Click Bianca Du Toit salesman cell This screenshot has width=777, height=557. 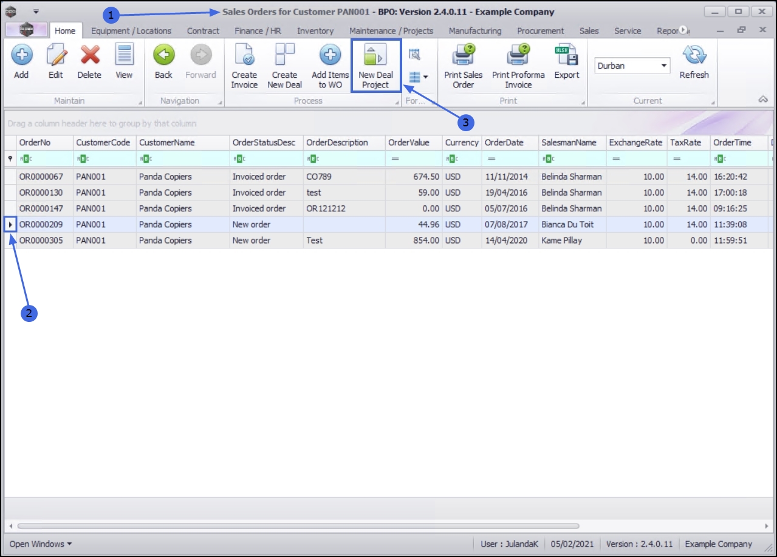572,224
